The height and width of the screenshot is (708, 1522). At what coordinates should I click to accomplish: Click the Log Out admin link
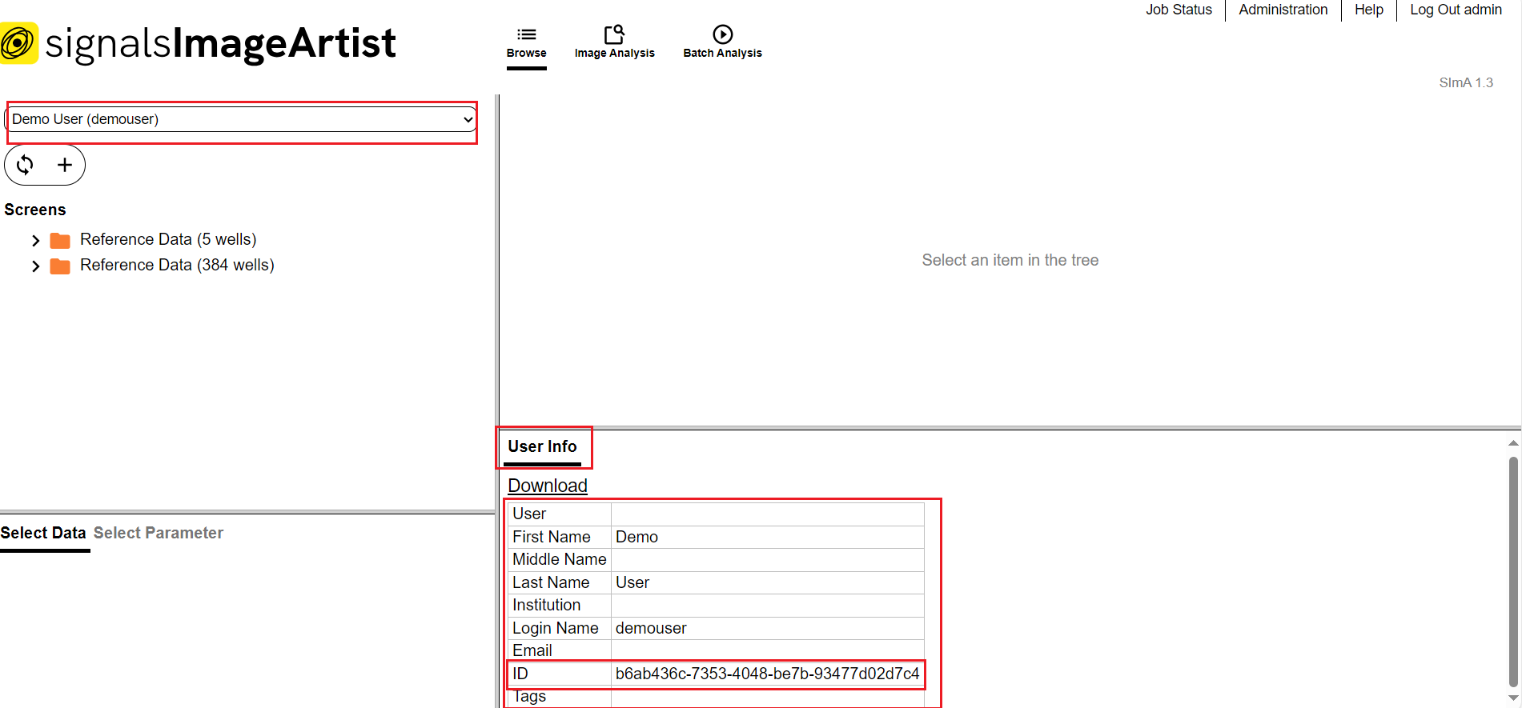(1456, 10)
